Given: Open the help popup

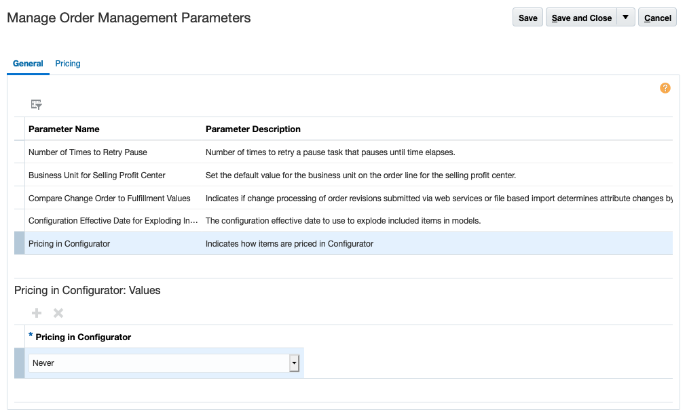Looking at the screenshot, I should tap(665, 87).
